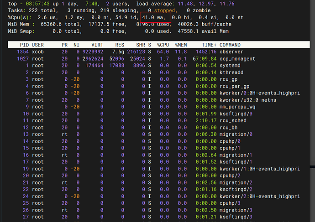This screenshot has height=222, width=315.
Task: Click the USER column header
Action: point(37,45)
